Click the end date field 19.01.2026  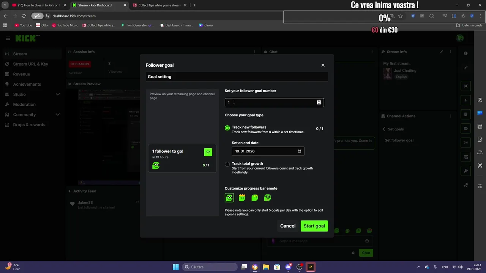[x=268, y=151]
